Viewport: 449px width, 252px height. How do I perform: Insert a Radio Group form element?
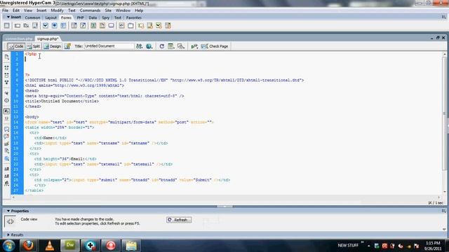coord(63,26)
